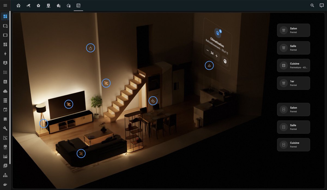This screenshot has width=327, height=190.
Task: Click the 1er cover card marked Fermé
Action: click(x=293, y=83)
